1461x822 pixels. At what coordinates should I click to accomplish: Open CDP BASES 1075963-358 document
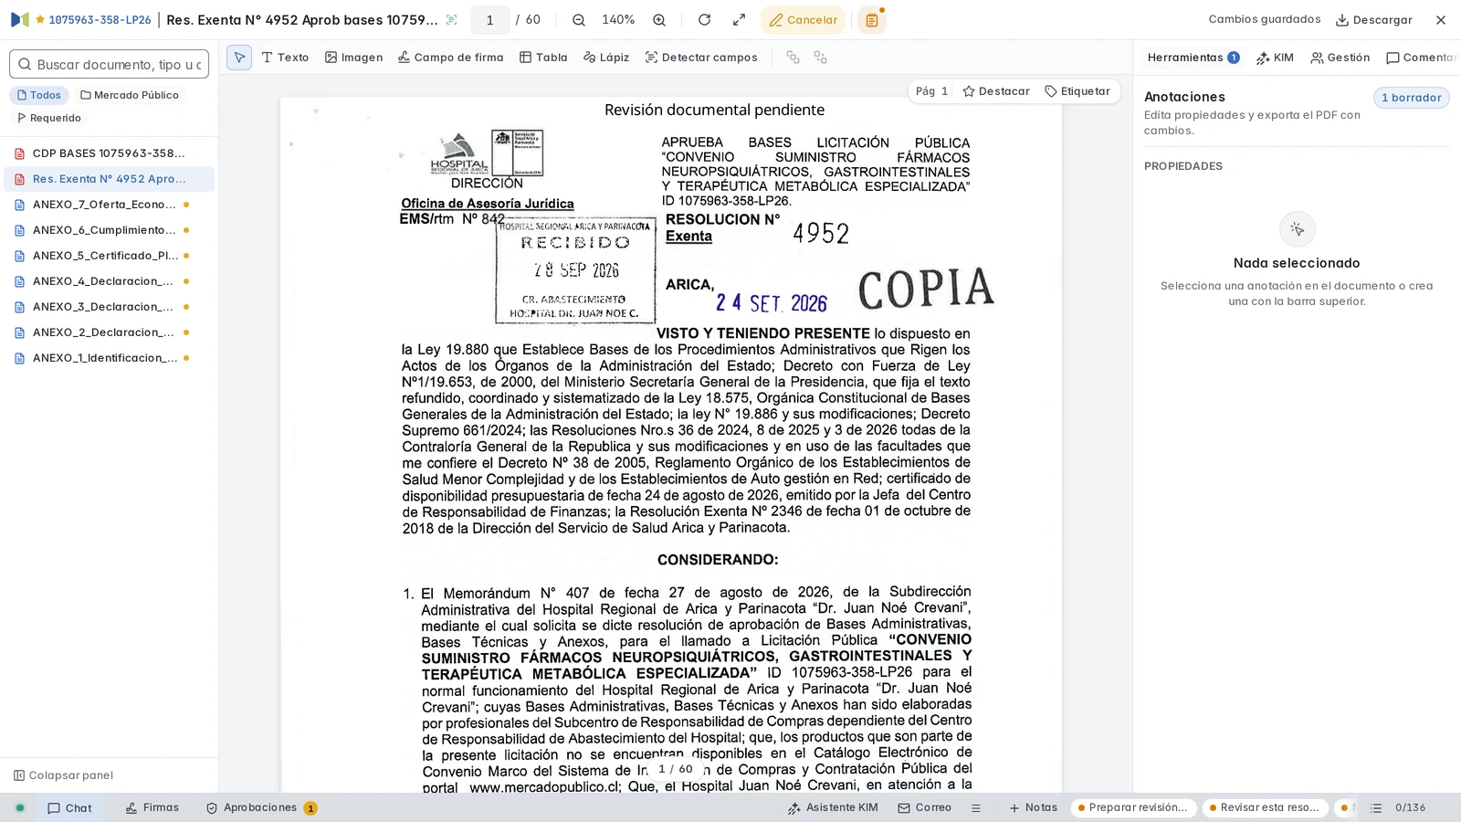109,153
